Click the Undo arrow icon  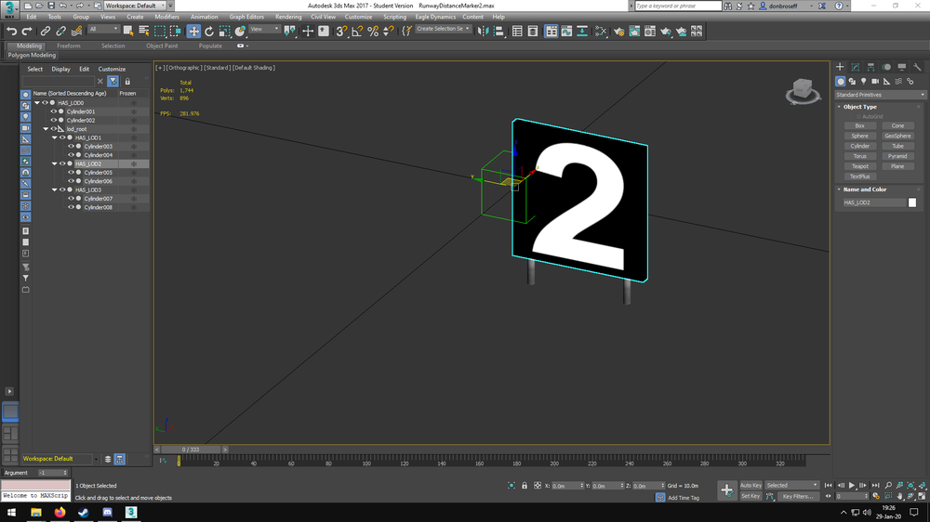tap(11, 32)
